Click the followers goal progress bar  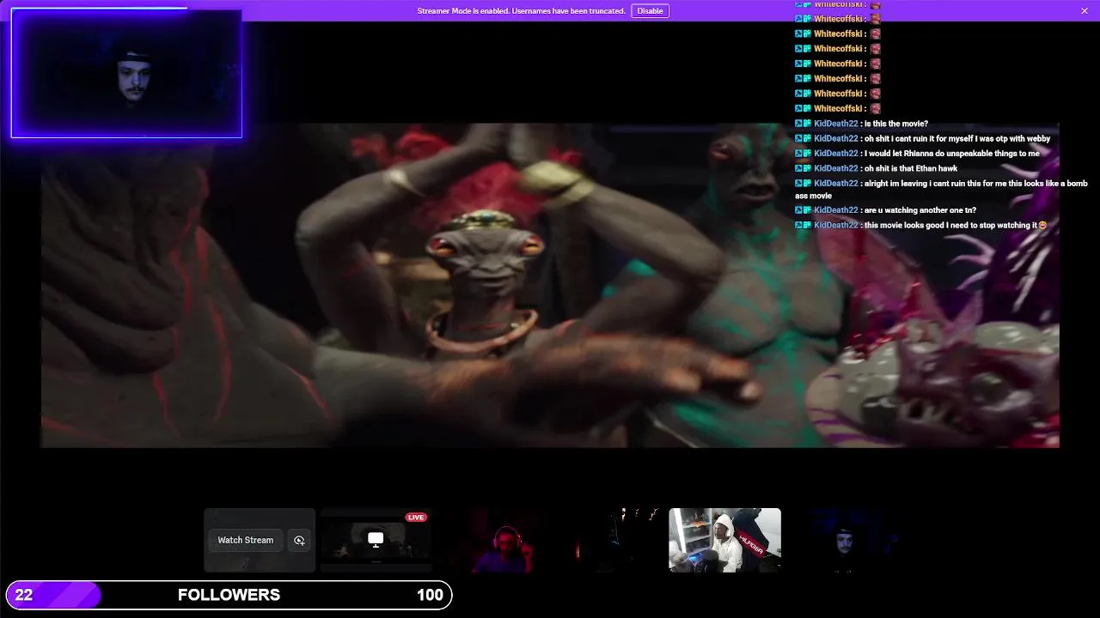(x=229, y=595)
